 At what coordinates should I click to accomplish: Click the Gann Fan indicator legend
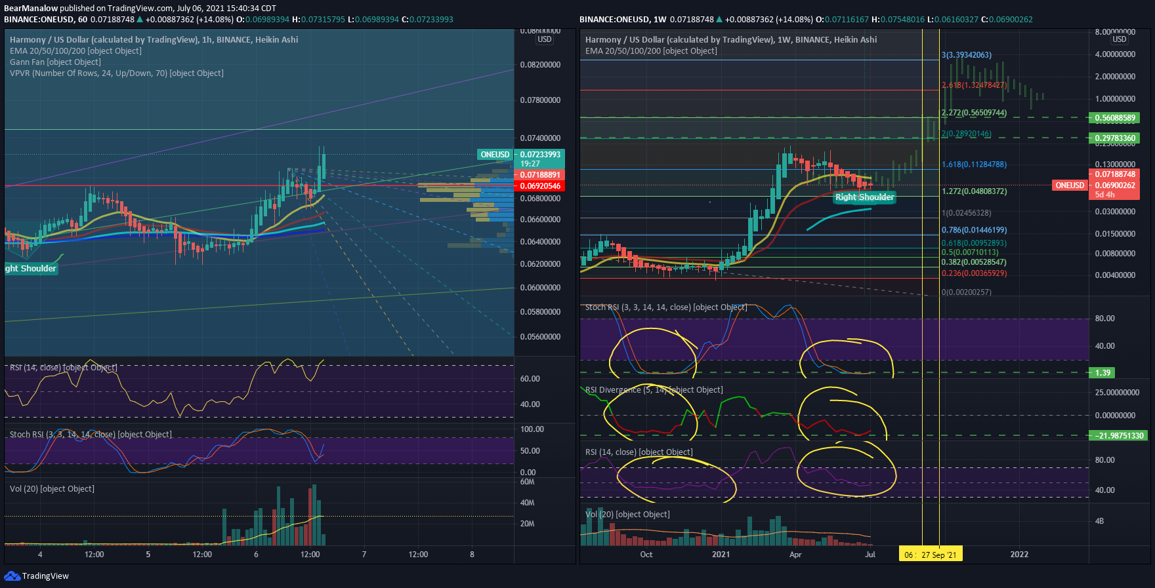click(x=55, y=62)
